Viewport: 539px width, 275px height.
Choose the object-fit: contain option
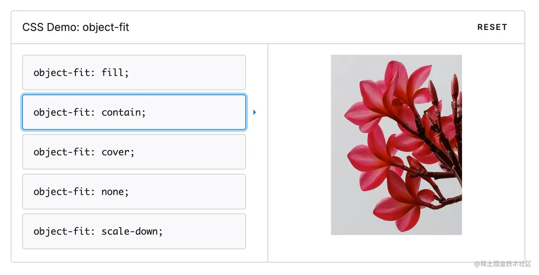(134, 112)
